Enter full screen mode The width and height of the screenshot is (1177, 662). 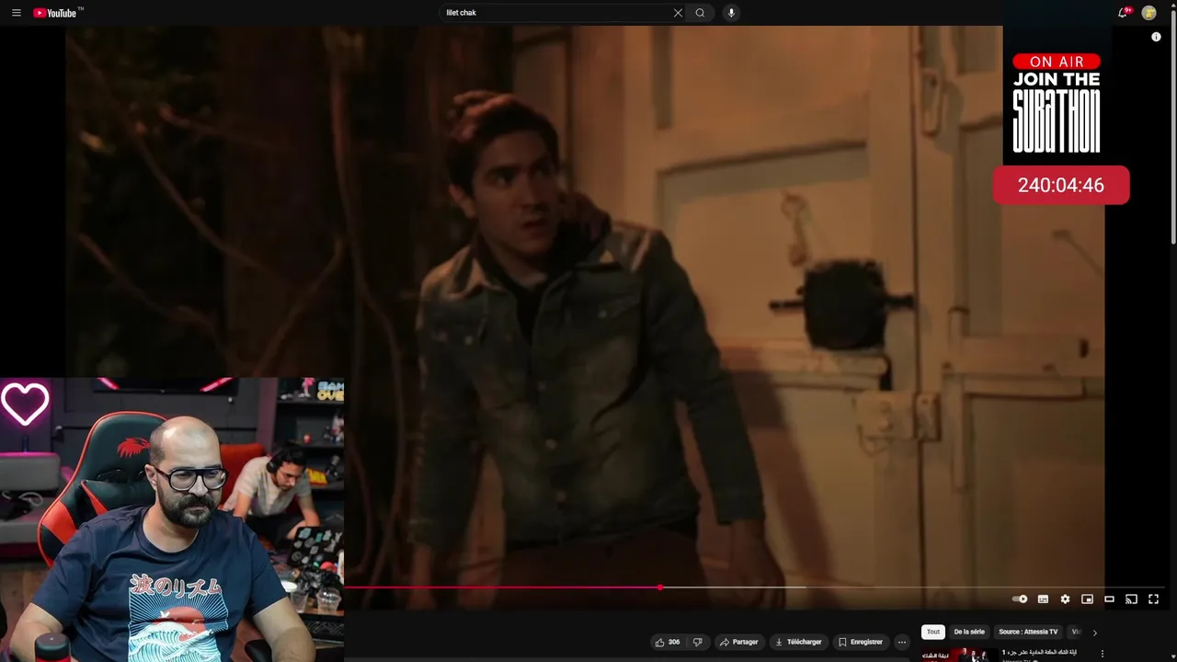[x=1153, y=599]
